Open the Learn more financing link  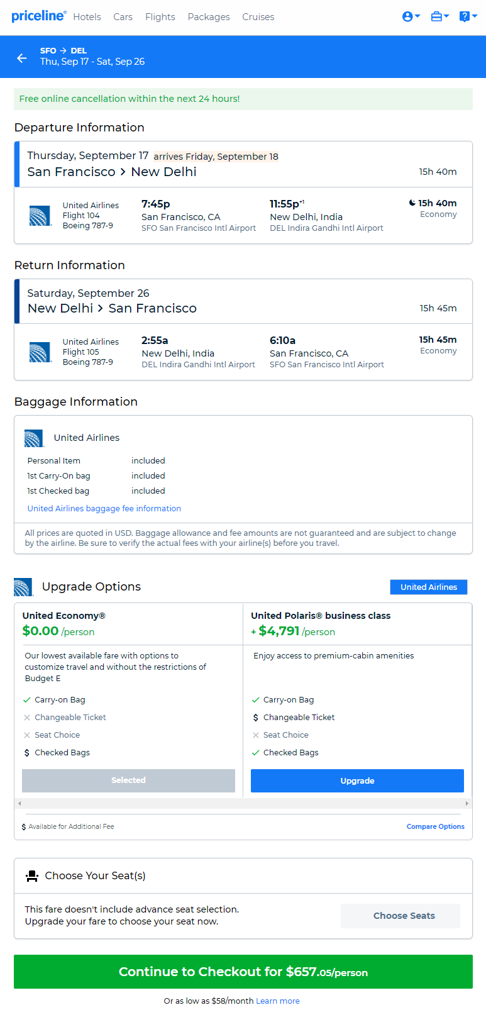[278, 1001]
